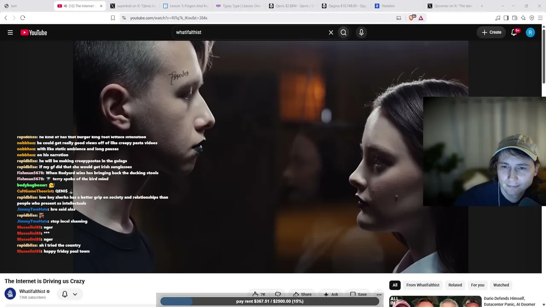Screen dimensions: 546x307
Task: Open the 'Dario Defends Himself' video title
Action: 509,301
